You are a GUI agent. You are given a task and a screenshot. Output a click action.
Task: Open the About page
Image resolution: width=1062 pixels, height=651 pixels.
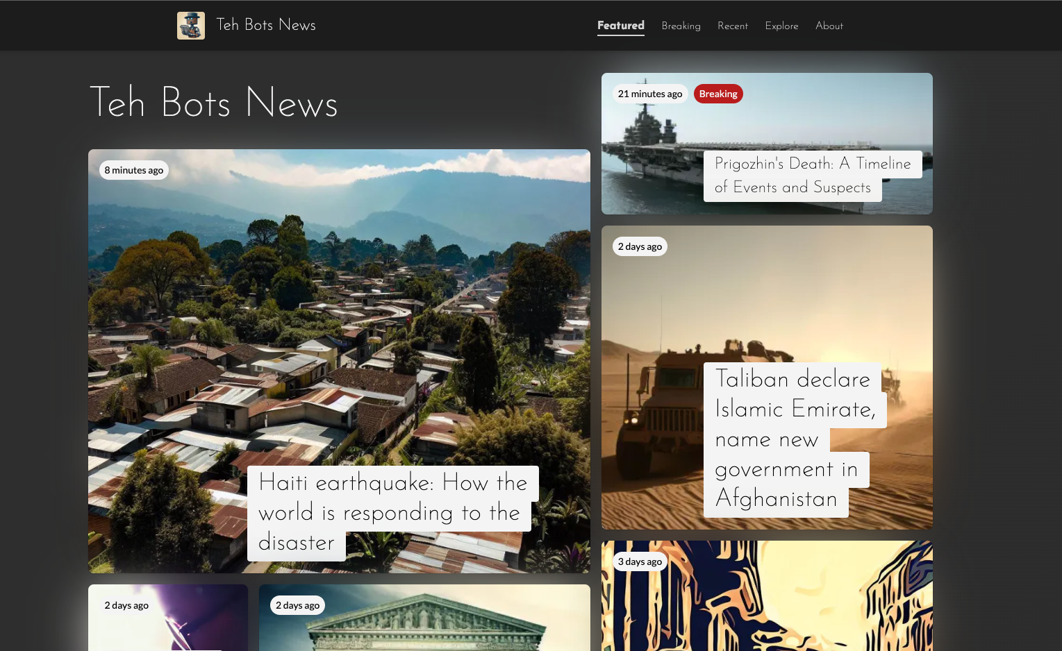(x=829, y=26)
